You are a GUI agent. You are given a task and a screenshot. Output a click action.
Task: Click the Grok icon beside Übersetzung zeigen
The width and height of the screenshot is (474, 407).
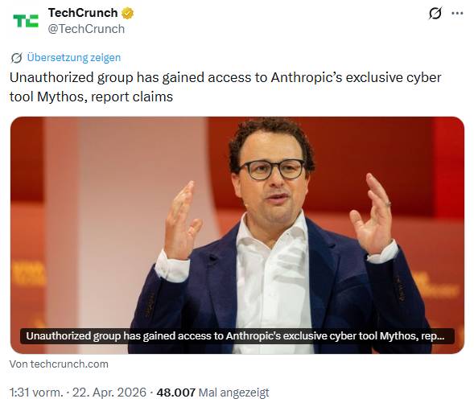coord(16,58)
